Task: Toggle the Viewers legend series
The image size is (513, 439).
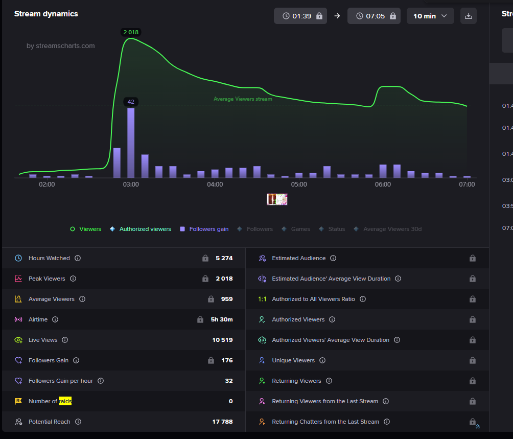Action: [85, 229]
